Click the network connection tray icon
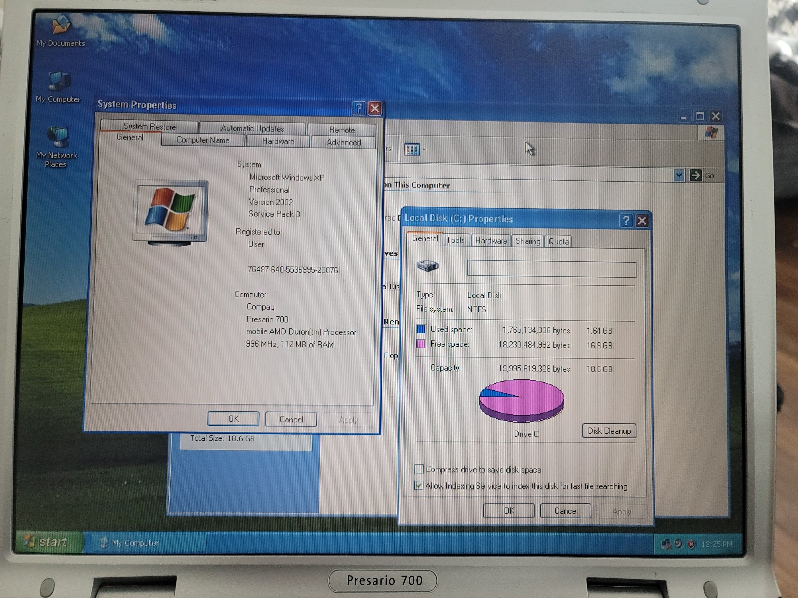This screenshot has height=598, width=798. point(666,544)
